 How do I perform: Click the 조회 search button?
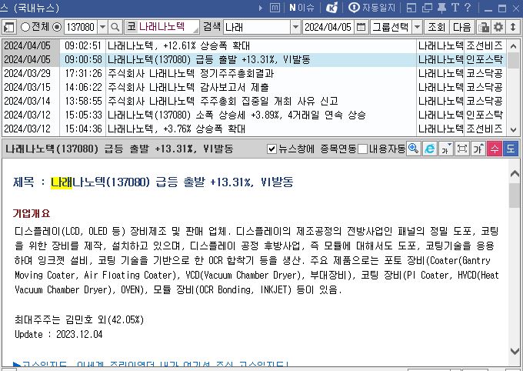pyautogui.click(x=436, y=27)
